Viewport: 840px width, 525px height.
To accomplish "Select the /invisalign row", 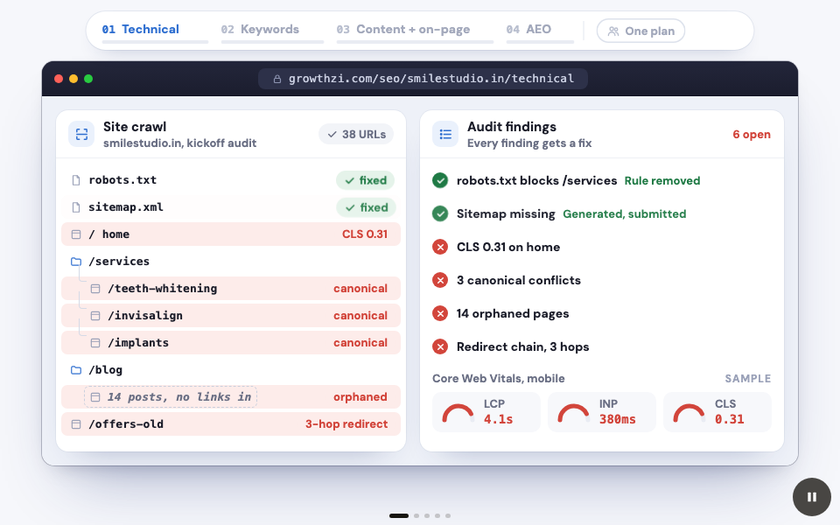I will (x=231, y=316).
